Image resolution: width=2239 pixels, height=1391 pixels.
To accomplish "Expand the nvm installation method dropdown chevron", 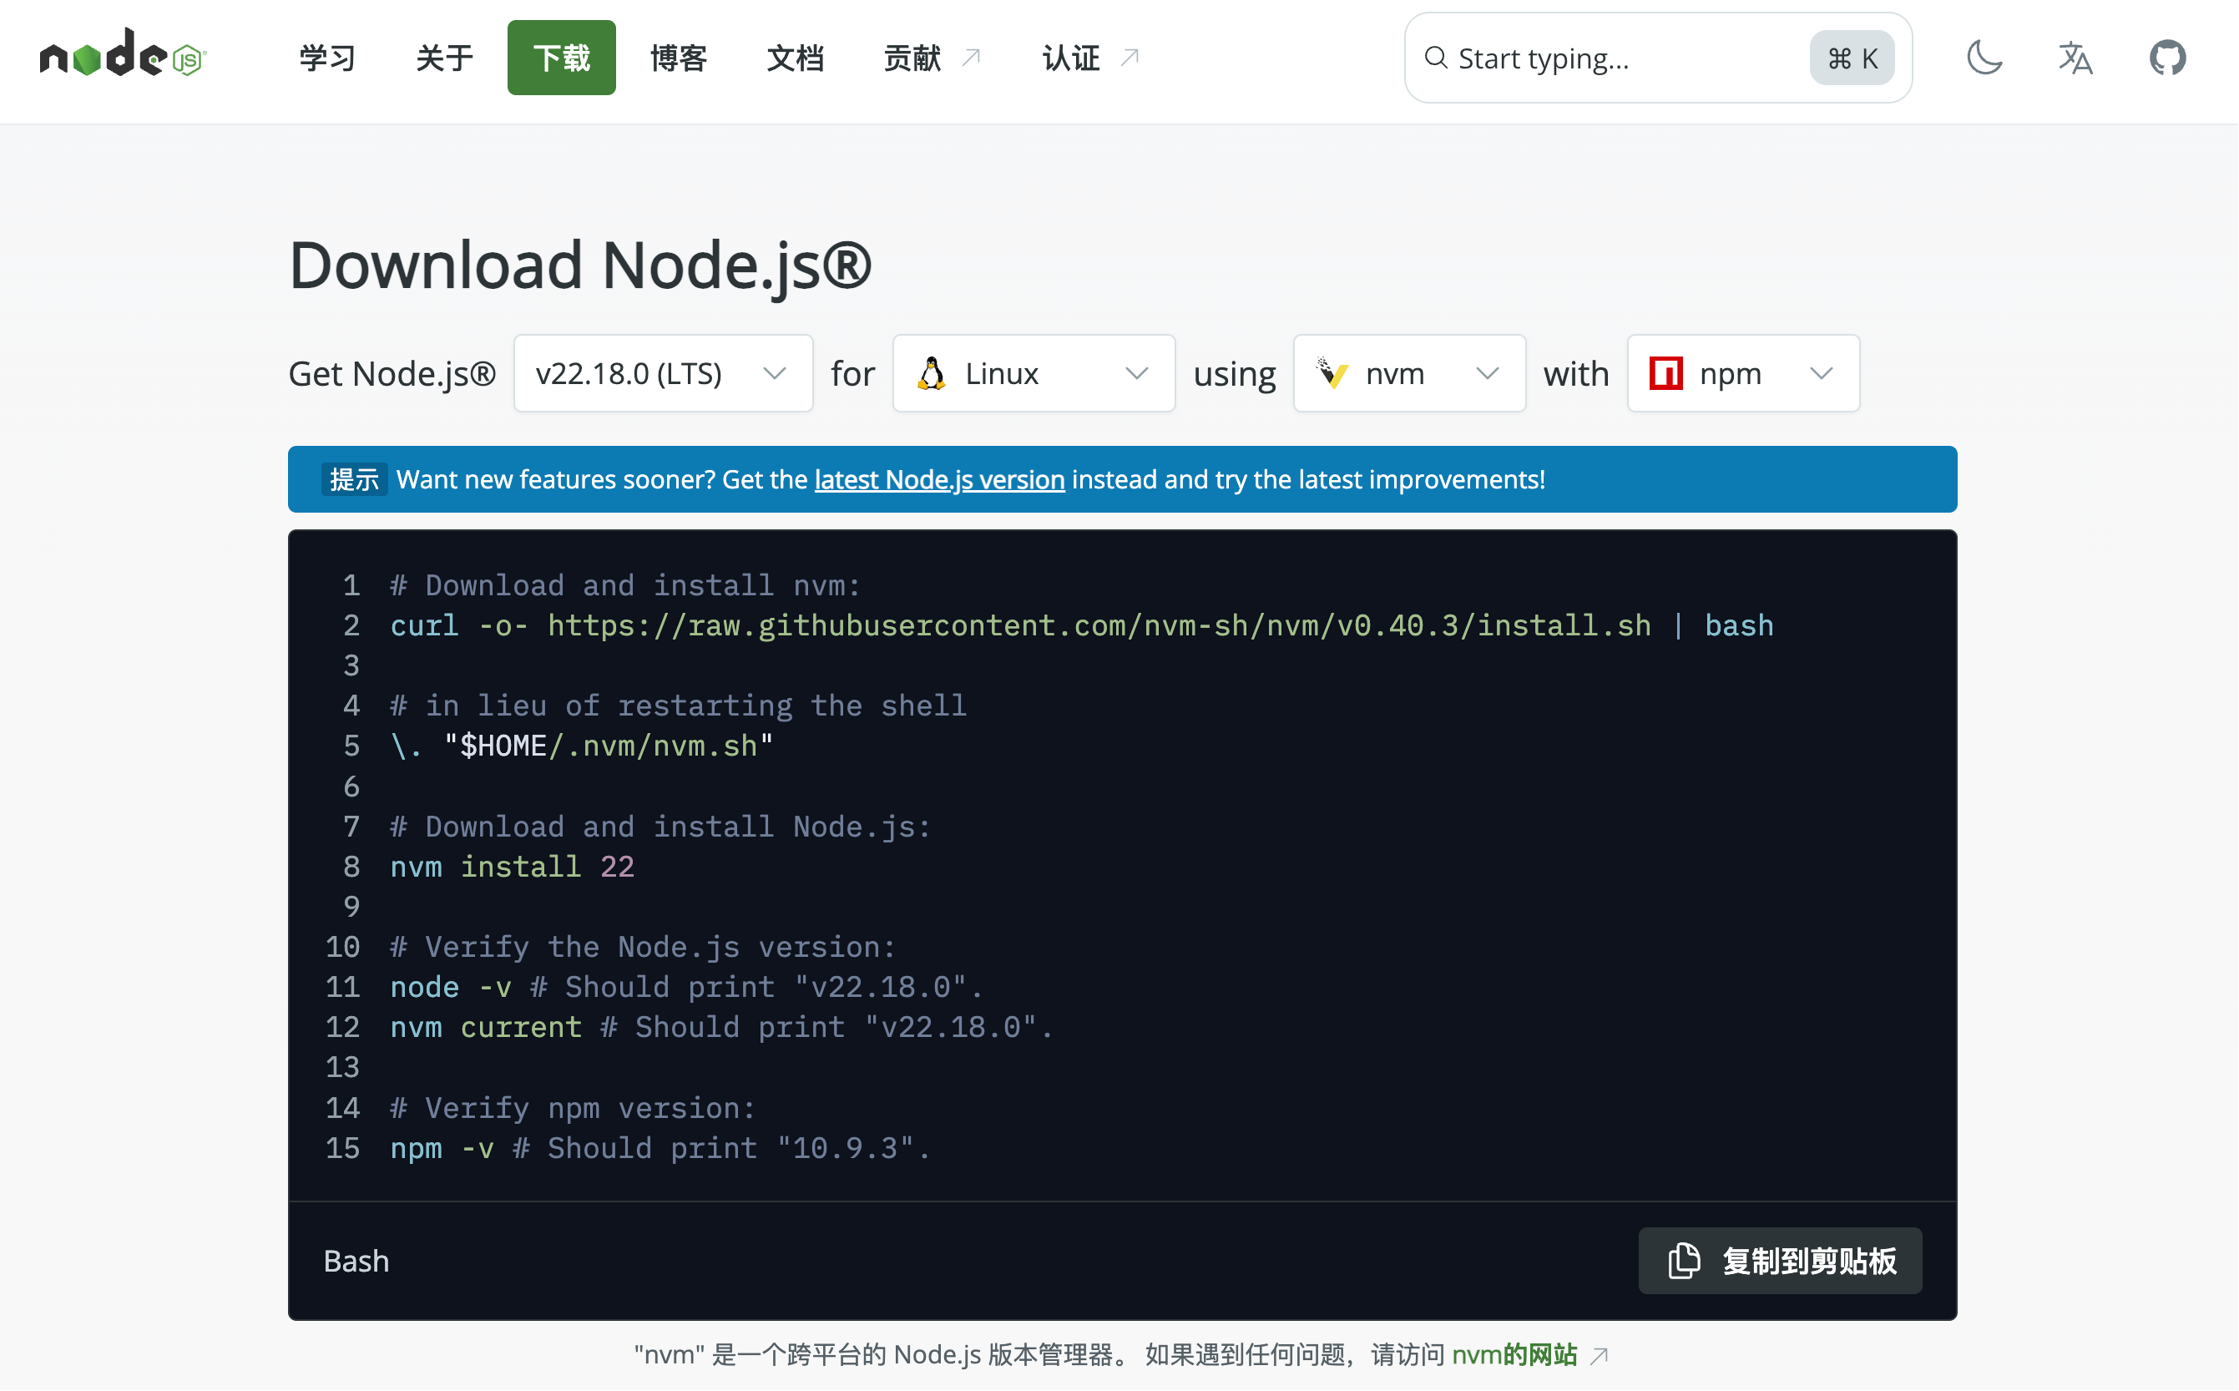I will tap(1487, 373).
